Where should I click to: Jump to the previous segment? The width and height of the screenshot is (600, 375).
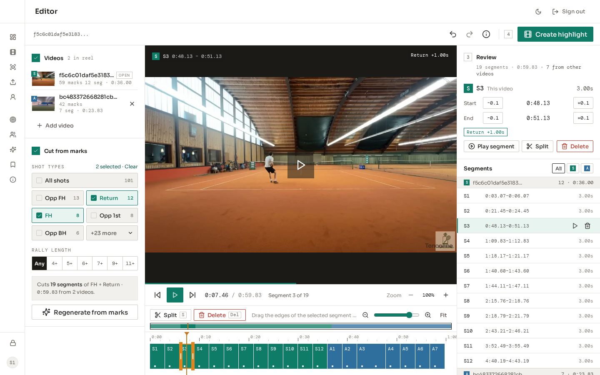pyautogui.click(x=157, y=295)
